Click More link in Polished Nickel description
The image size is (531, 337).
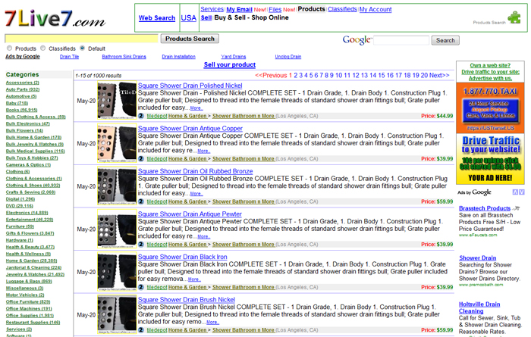point(196,108)
